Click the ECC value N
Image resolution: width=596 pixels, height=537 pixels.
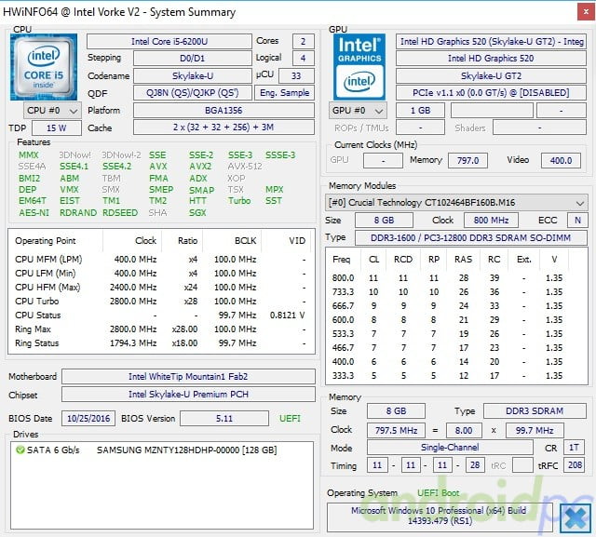(x=577, y=221)
